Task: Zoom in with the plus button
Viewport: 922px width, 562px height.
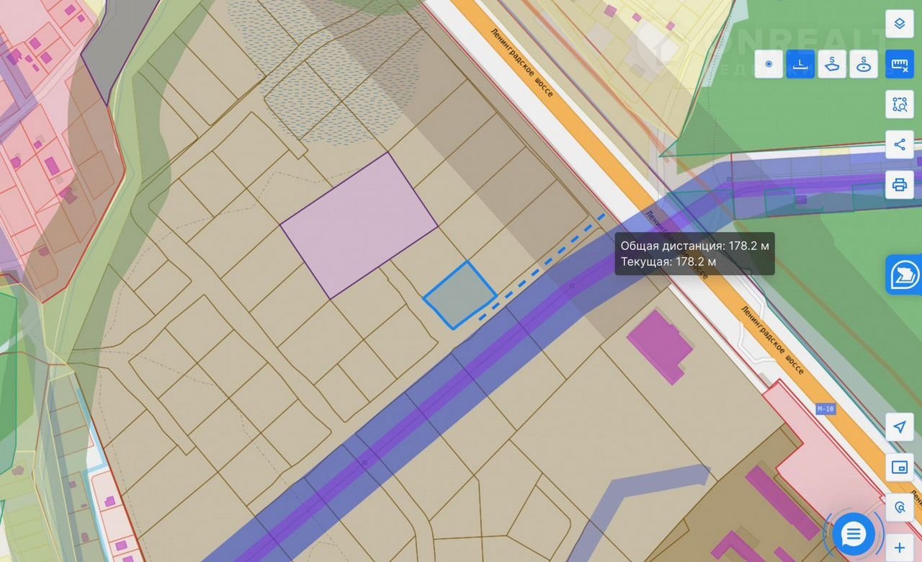Action: (x=899, y=548)
